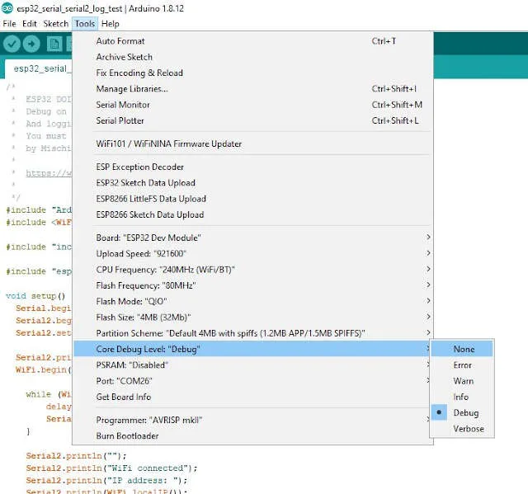The height and width of the screenshot is (494, 528).
Task: Select the None debug level
Action: pos(464,349)
